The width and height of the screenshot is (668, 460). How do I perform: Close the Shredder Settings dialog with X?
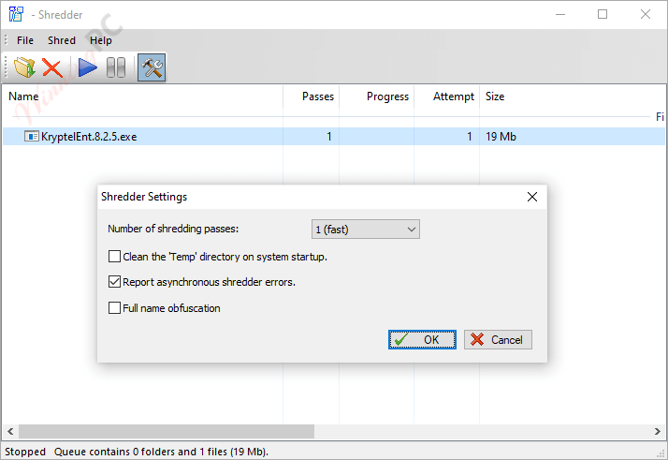pos(532,197)
